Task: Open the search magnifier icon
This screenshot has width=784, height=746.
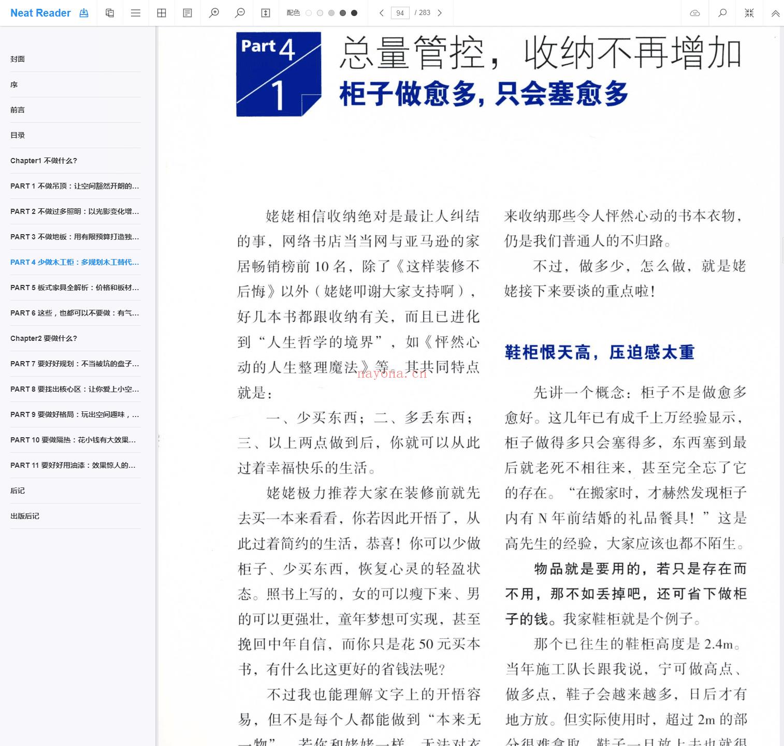Action: click(x=722, y=13)
